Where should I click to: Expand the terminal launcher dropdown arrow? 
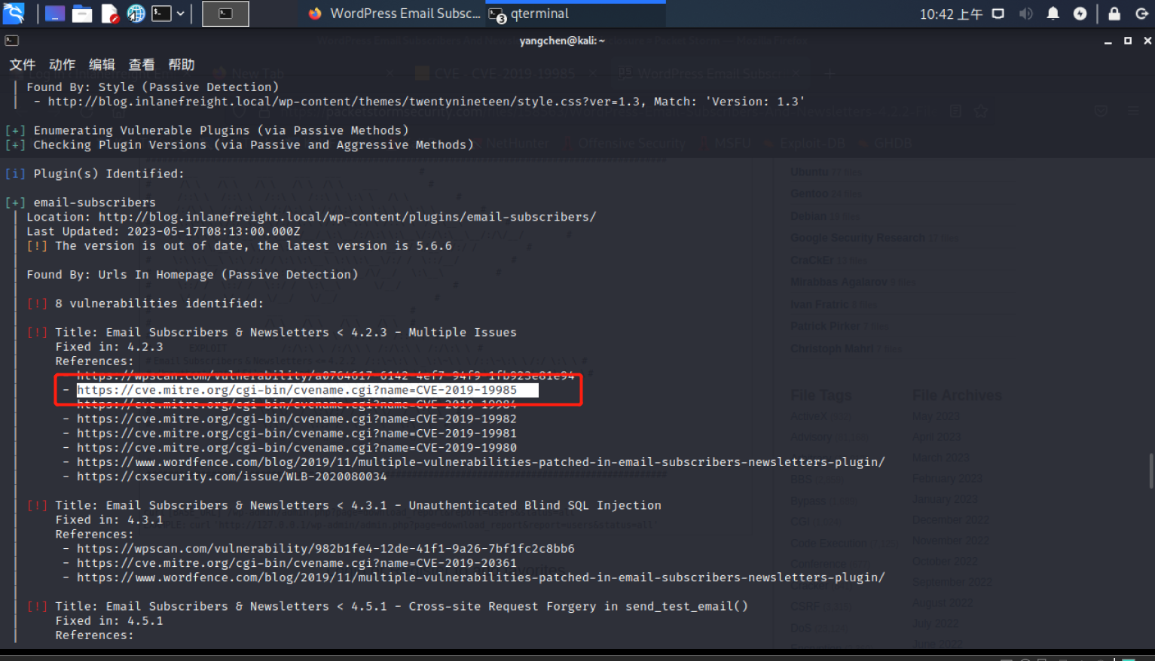point(181,14)
